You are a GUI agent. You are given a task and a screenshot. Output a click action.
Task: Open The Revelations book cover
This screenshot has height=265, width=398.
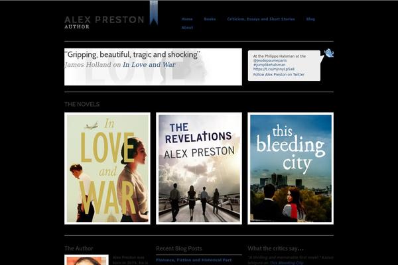199,168
